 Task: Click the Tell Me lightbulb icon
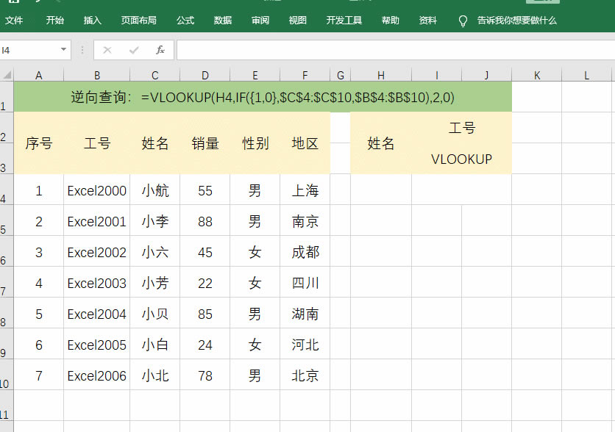tap(462, 21)
